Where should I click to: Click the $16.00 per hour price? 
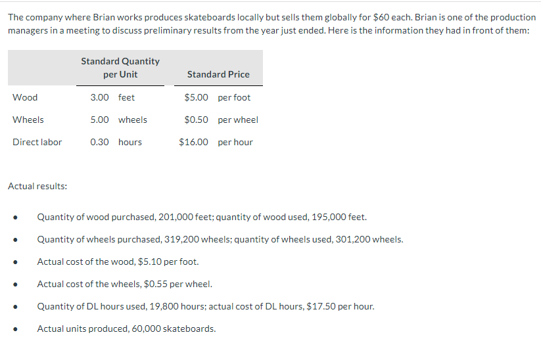point(216,142)
